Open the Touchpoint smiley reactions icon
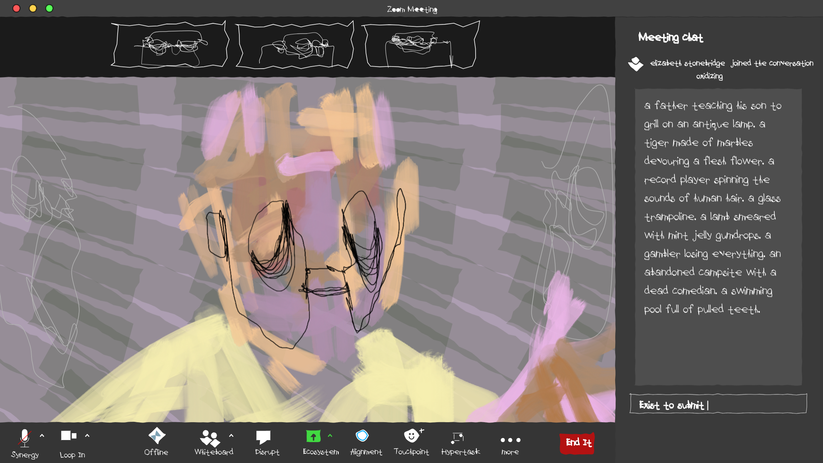823x463 pixels. tap(411, 436)
